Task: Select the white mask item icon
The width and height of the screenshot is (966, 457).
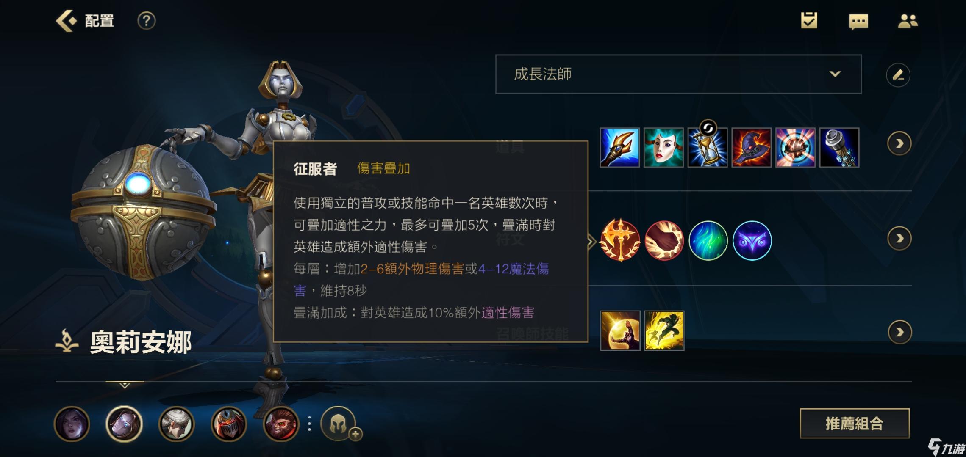Action: (x=663, y=147)
